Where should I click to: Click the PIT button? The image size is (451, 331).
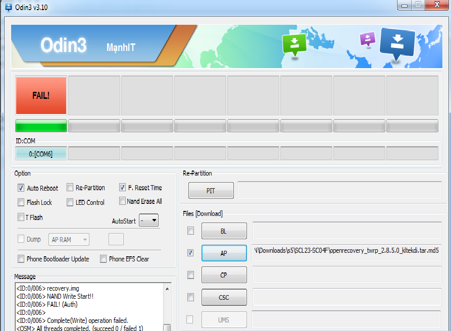pos(211,191)
